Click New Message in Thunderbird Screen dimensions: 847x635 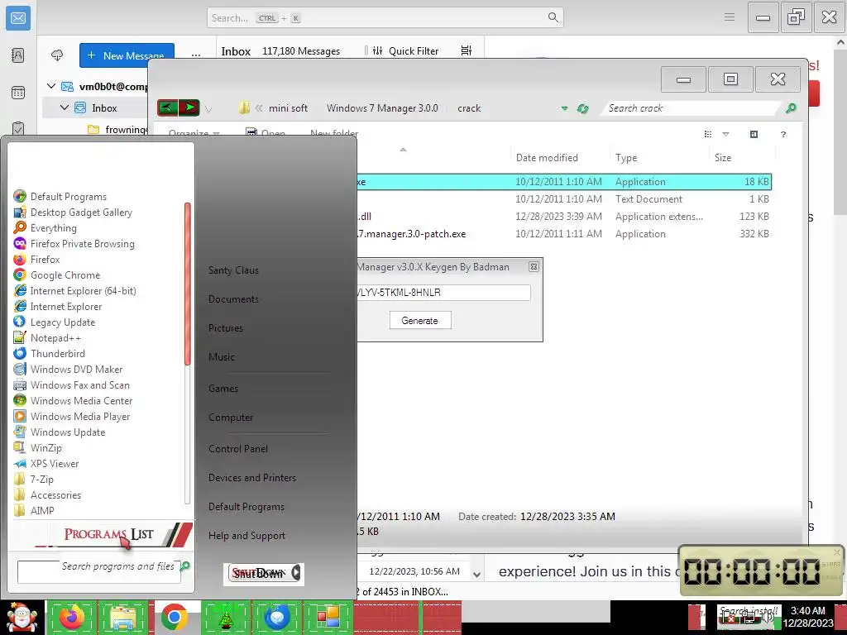pos(127,55)
